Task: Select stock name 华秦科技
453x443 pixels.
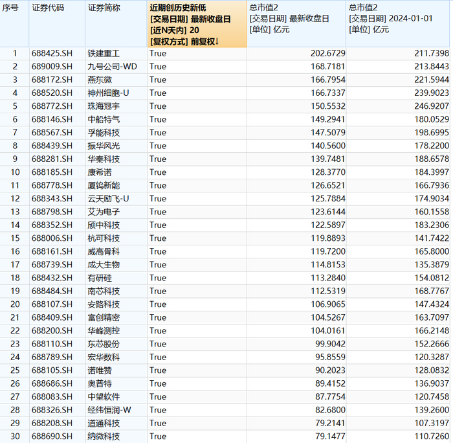Action: [x=104, y=159]
